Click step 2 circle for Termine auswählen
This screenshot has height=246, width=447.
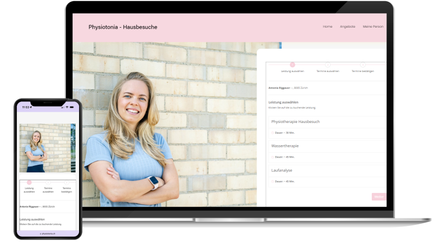pyautogui.click(x=328, y=64)
